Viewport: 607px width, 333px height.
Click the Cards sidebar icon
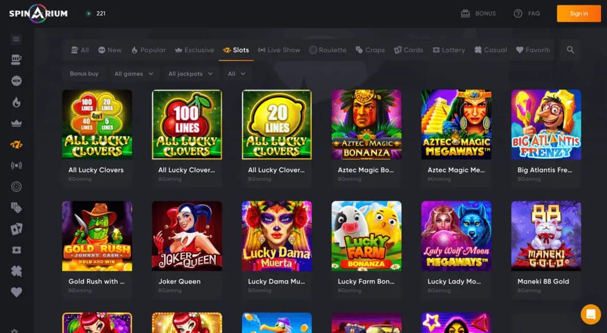tap(16, 229)
